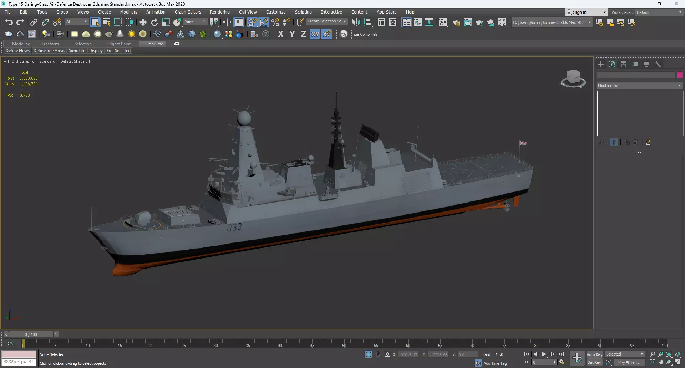Choose the Select and Move tool
Viewport: 685px width, 368px height.
[143, 22]
